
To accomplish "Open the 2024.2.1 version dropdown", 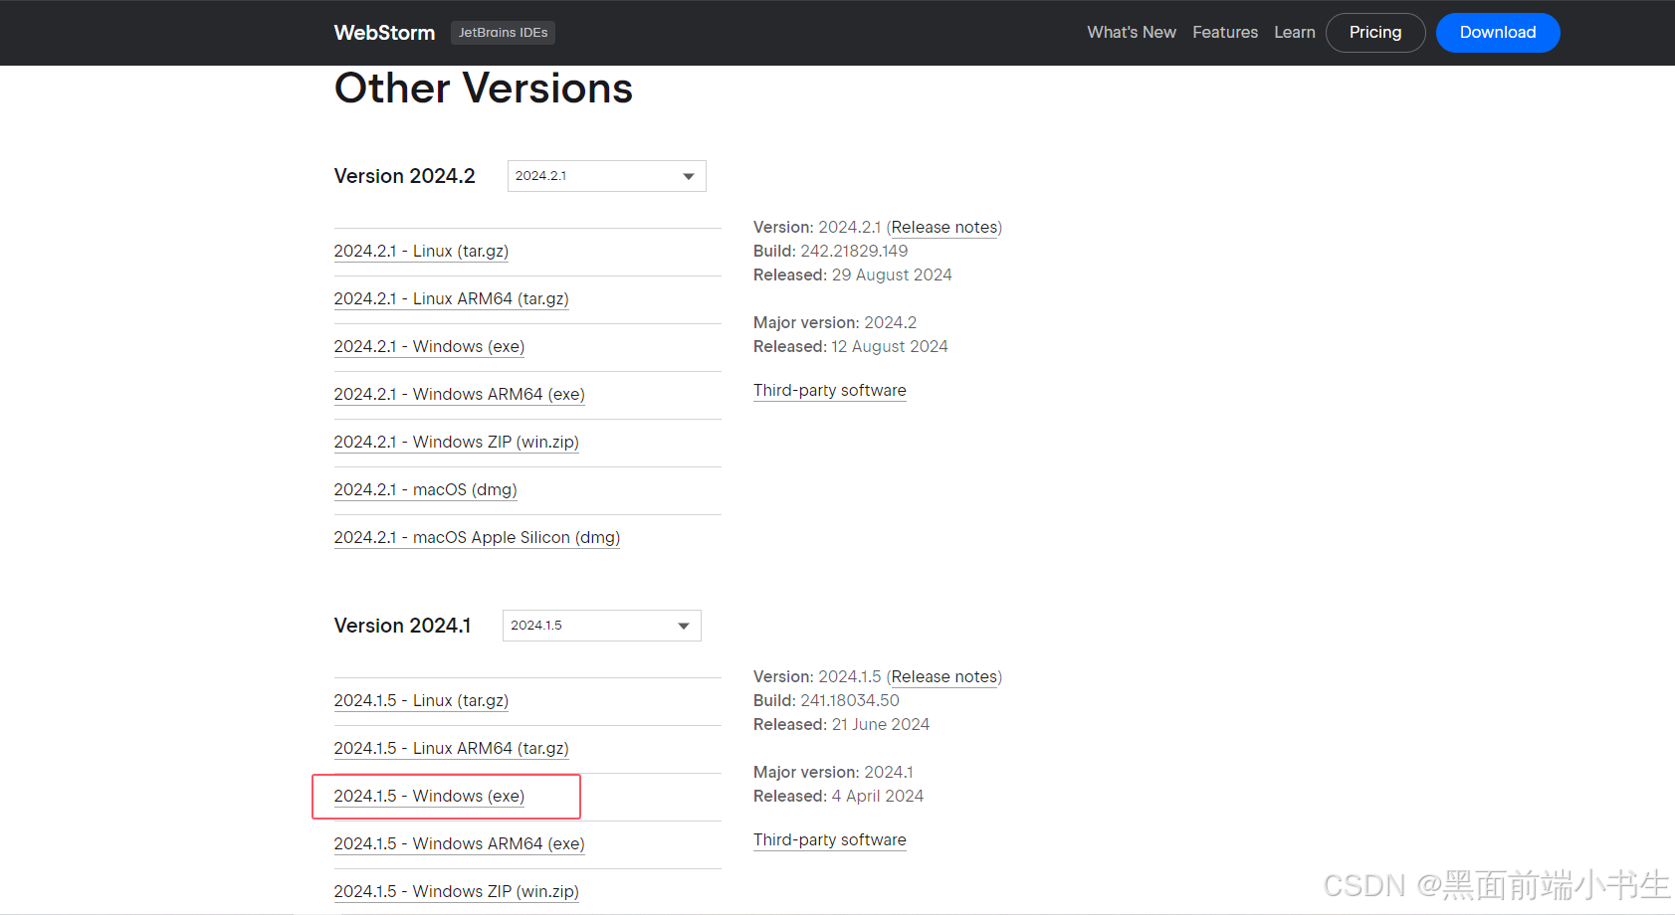I will click(607, 176).
